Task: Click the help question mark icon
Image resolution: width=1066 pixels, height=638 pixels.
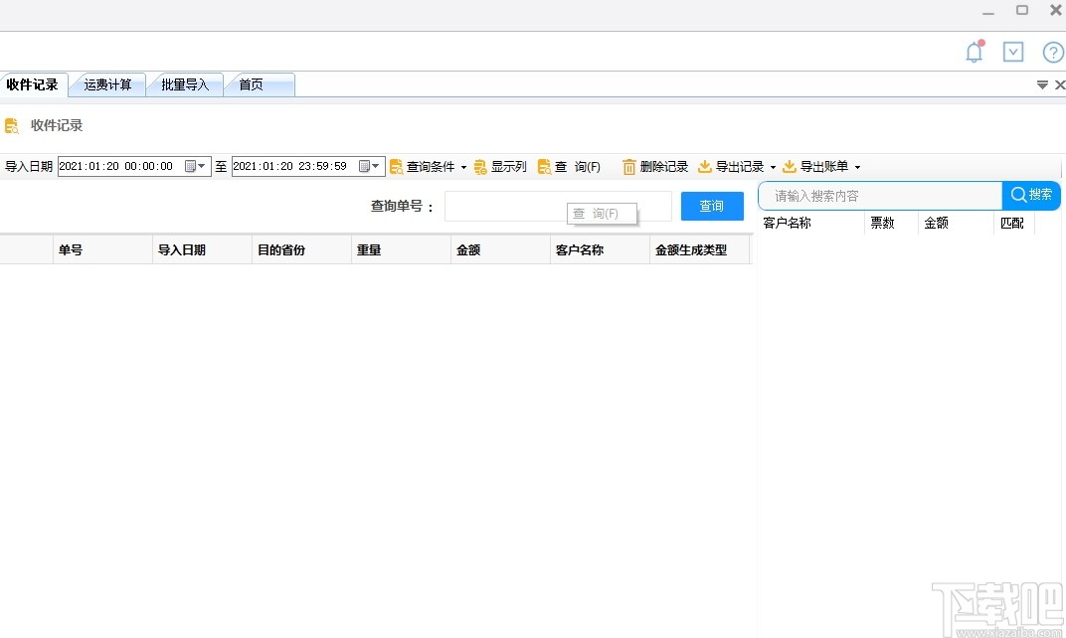Action: [x=1053, y=52]
